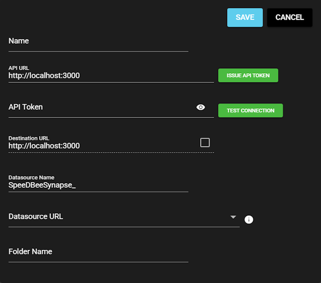
Task: Toggle the Destination URL checkbox
Action: click(x=205, y=143)
